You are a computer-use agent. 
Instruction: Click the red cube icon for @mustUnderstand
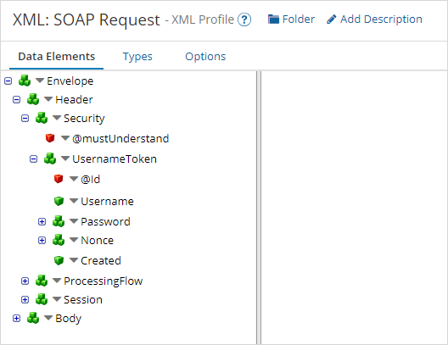[50, 138]
